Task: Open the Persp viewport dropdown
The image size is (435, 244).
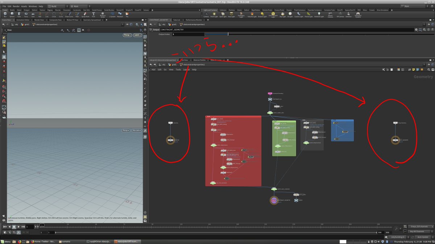Action: tap(127, 35)
